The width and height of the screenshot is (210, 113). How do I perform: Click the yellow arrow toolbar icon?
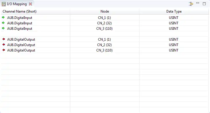point(191,4)
